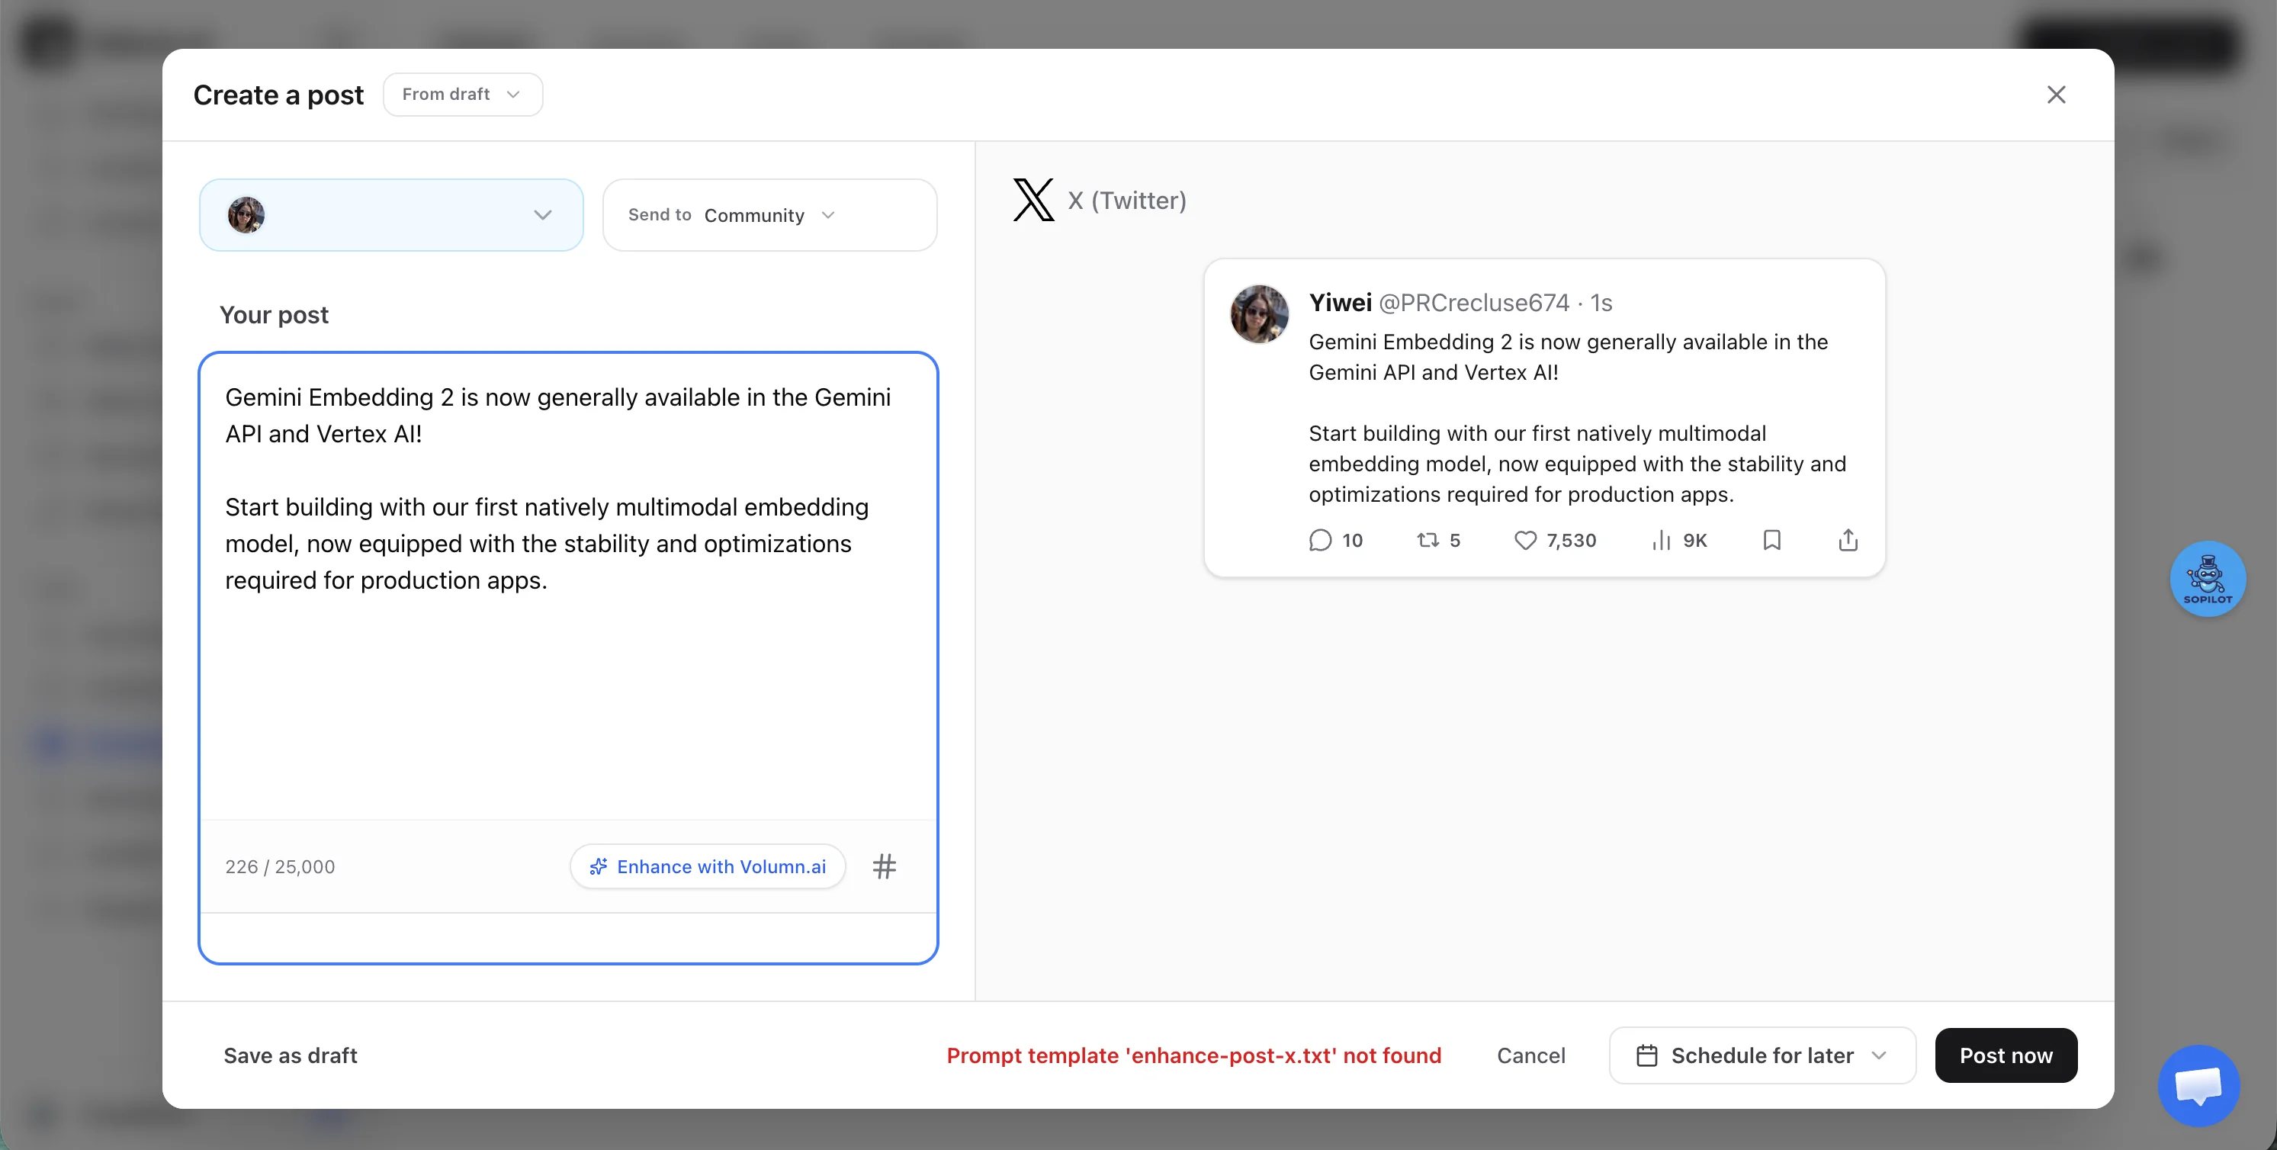Click the retweet icon in preview
Screen dimensions: 2277x1150
(1428, 540)
